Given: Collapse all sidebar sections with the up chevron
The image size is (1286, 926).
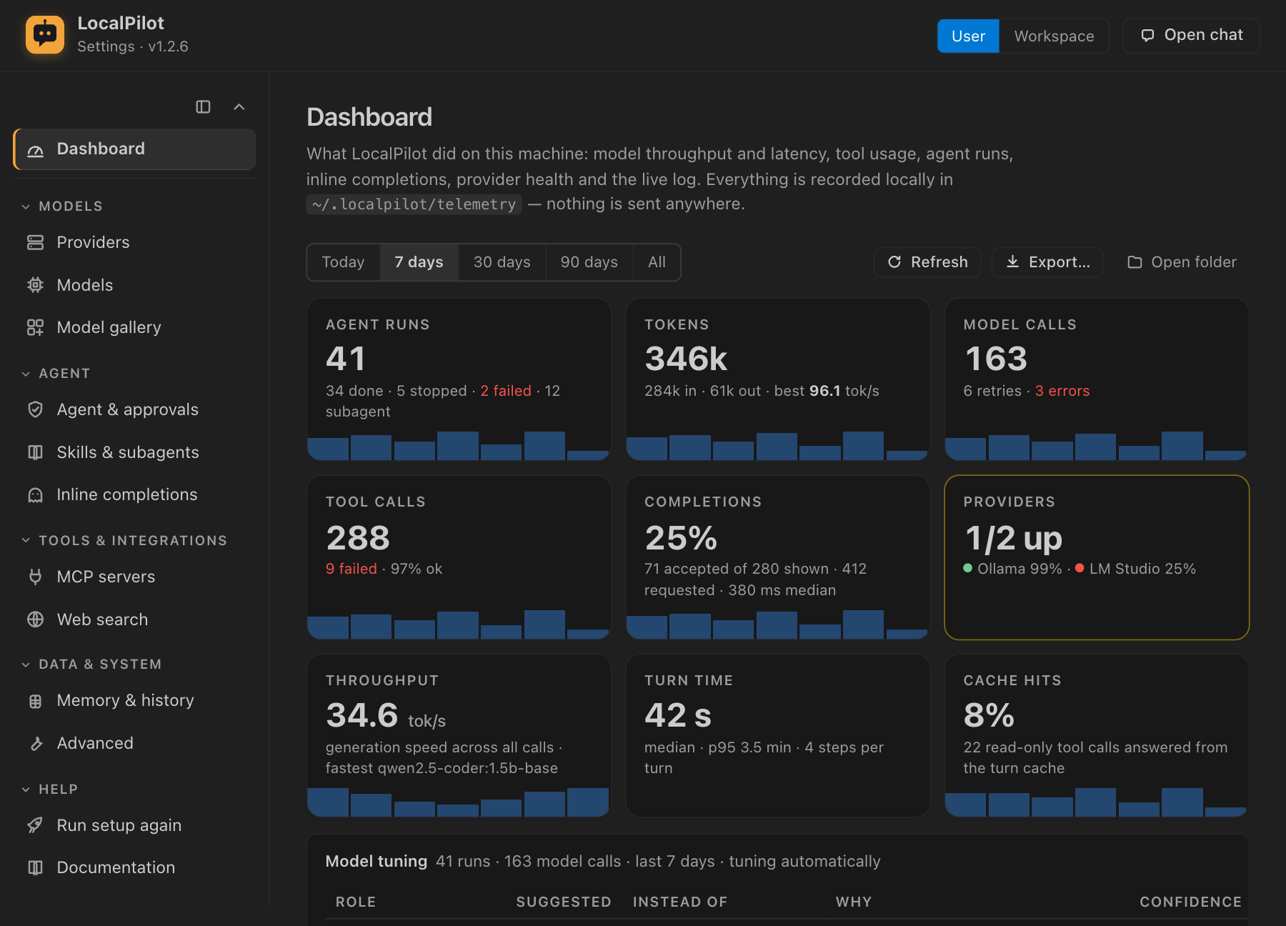Looking at the screenshot, I should click(x=239, y=106).
